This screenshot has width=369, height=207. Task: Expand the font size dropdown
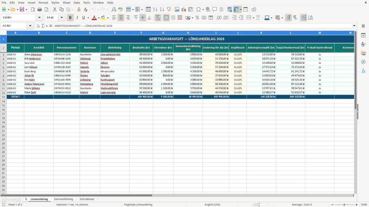61,18
